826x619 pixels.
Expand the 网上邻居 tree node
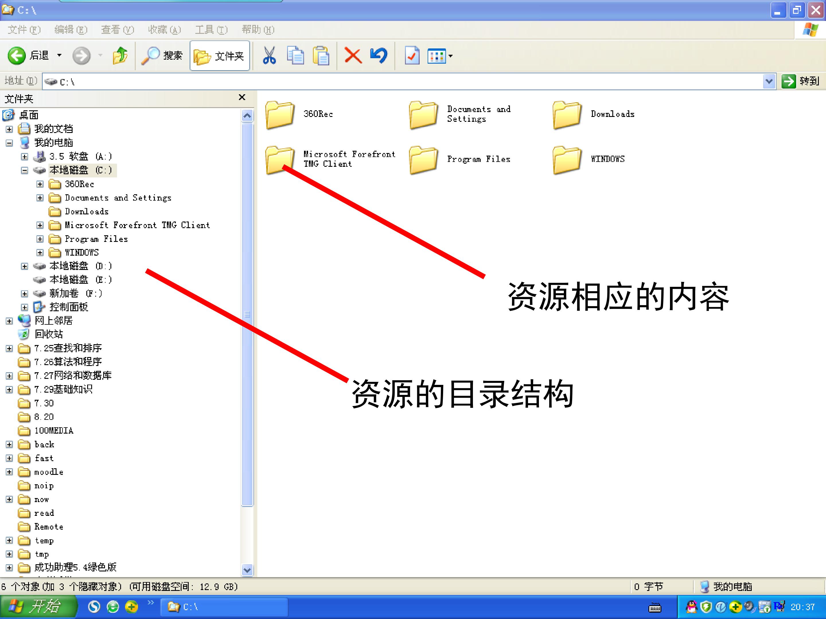tap(9, 321)
